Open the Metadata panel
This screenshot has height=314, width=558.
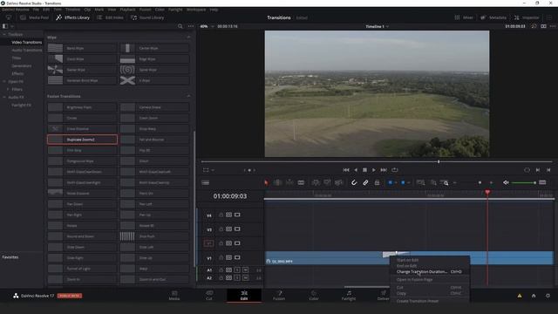click(x=493, y=17)
